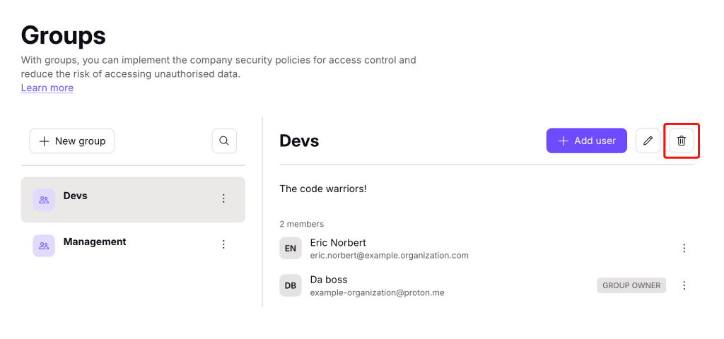Screen dimensions: 724x339
Task: Click the Devs group people icon
Action: (44, 200)
